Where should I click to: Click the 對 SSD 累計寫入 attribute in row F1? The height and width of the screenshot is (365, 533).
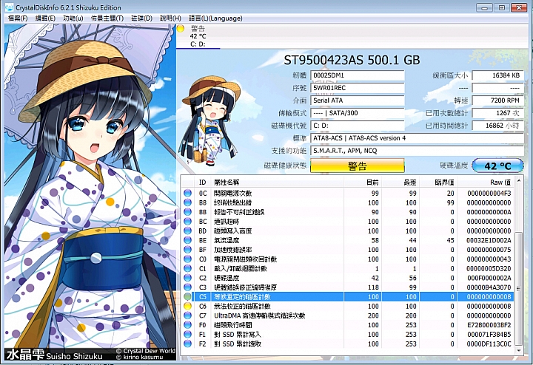click(x=238, y=334)
